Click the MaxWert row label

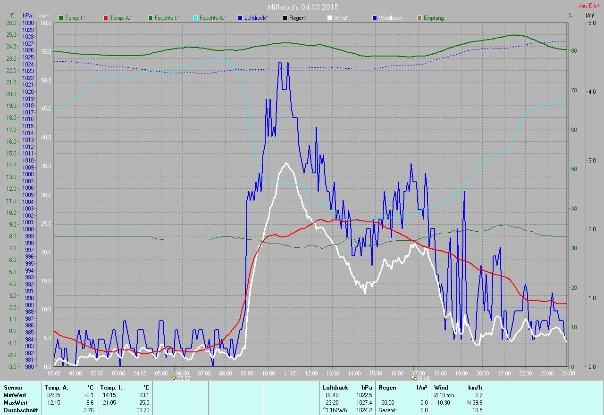click(x=15, y=403)
